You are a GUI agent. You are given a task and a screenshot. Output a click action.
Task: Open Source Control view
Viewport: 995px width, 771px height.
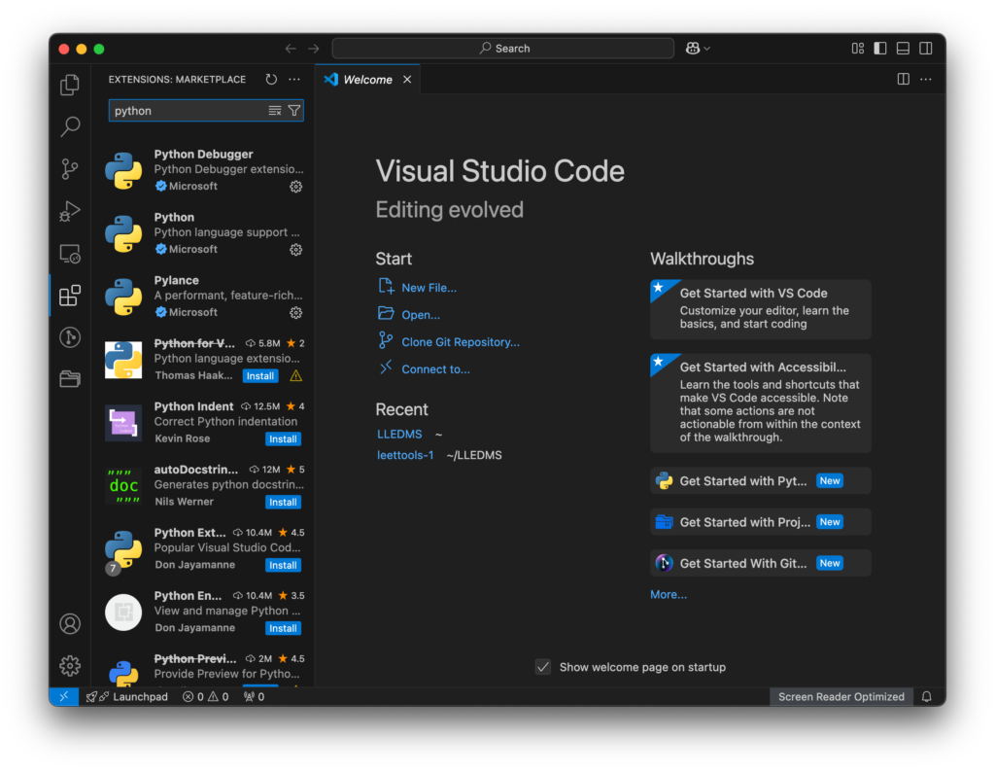[x=70, y=169]
